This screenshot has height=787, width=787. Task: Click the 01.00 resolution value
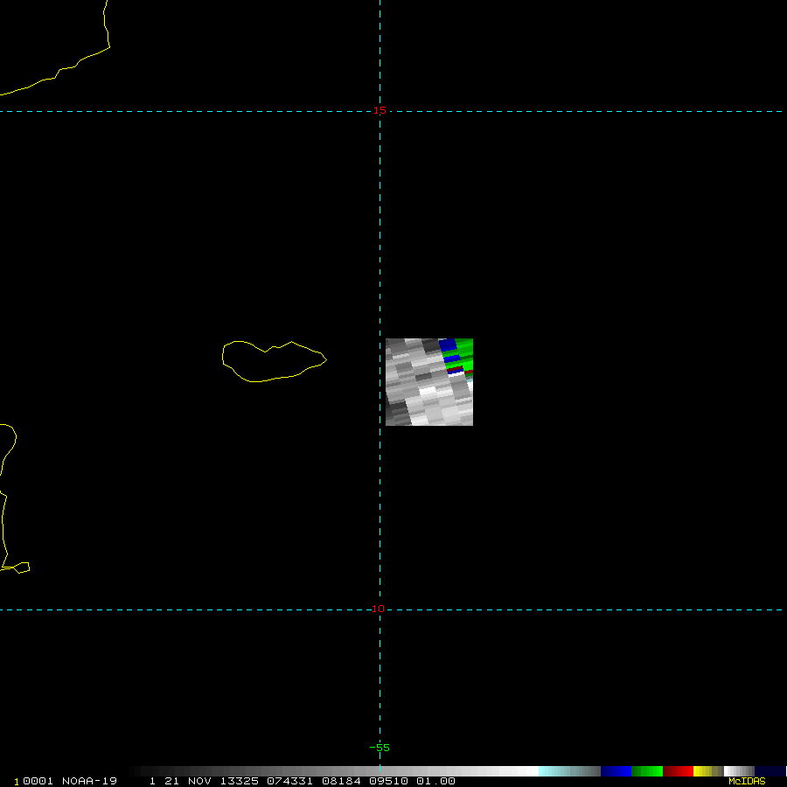435,781
